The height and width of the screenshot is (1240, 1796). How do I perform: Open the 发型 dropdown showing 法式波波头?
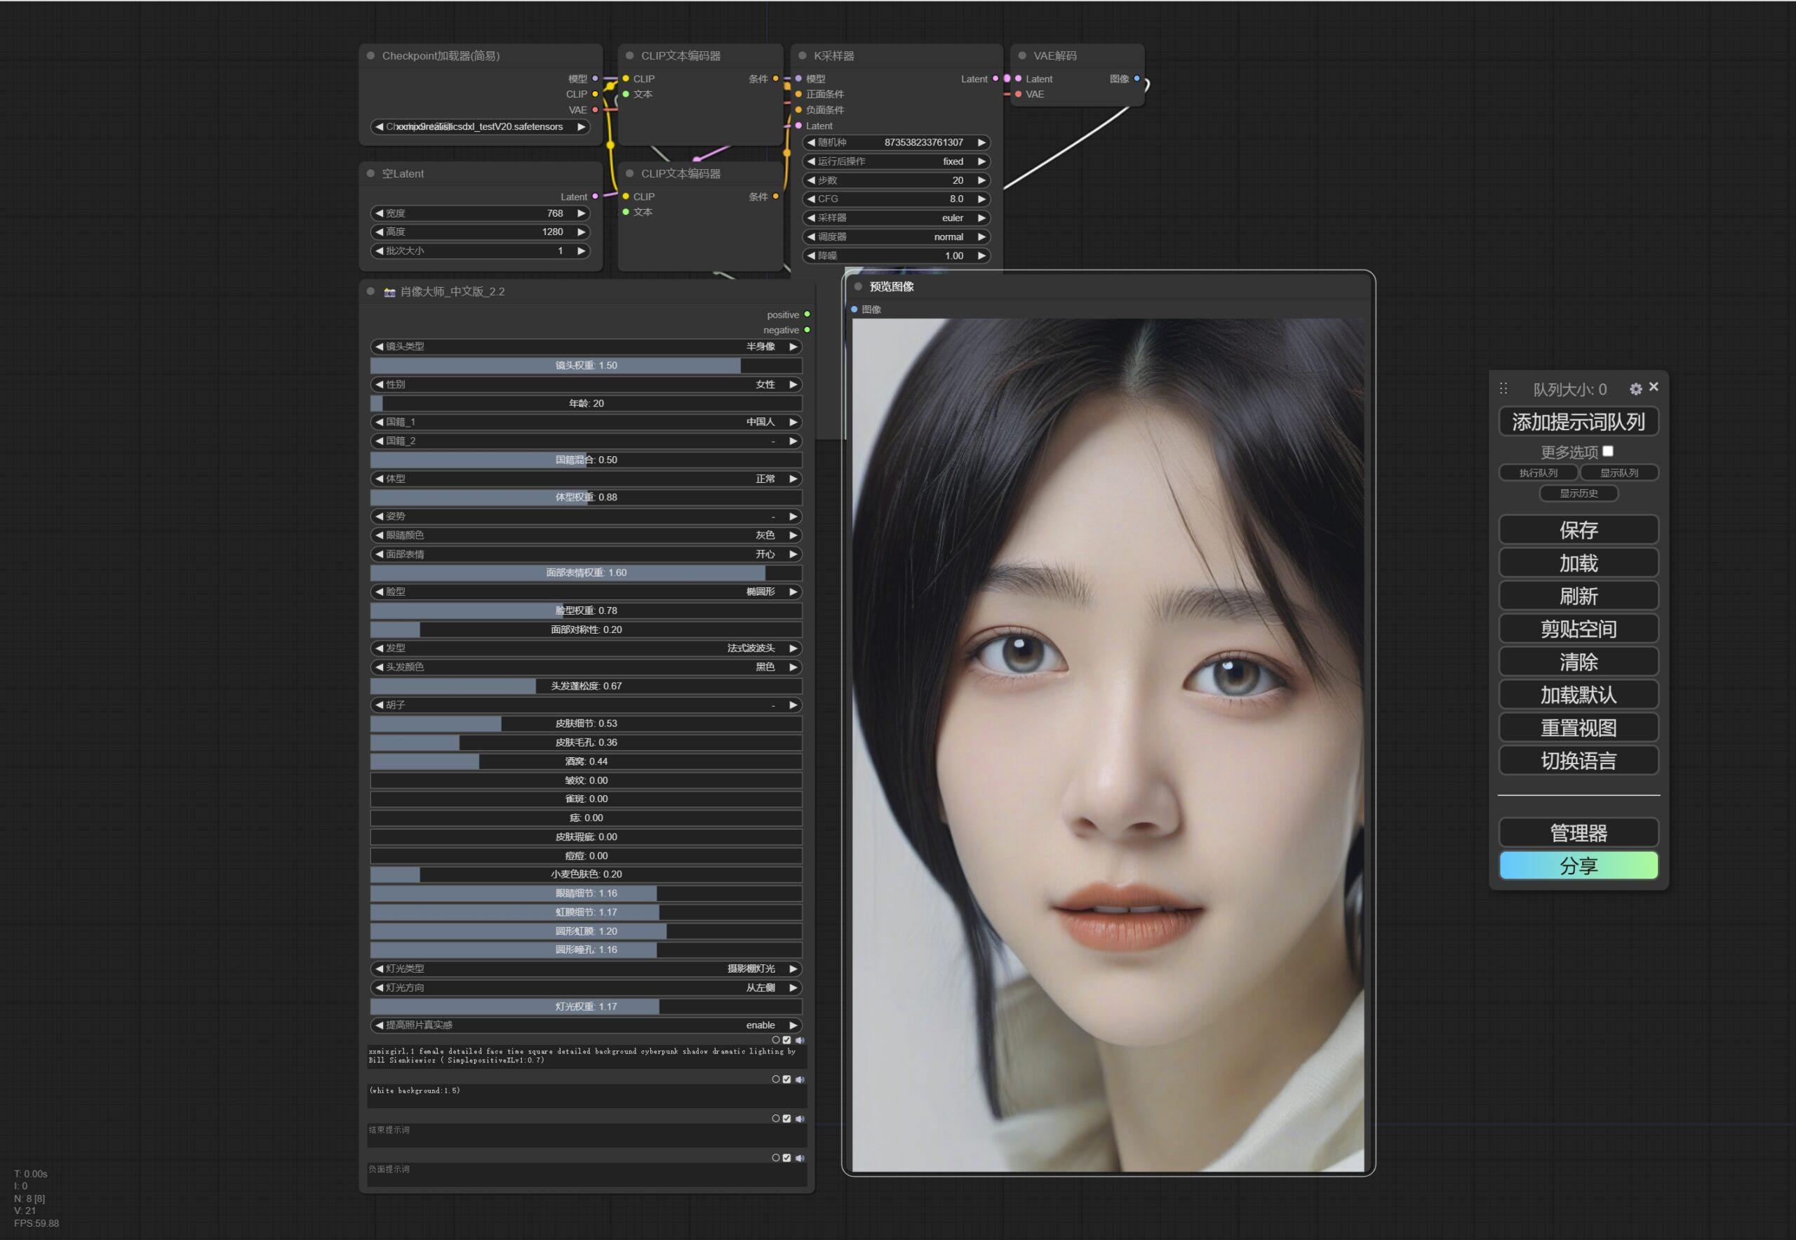pyautogui.click(x=586, y=648)
